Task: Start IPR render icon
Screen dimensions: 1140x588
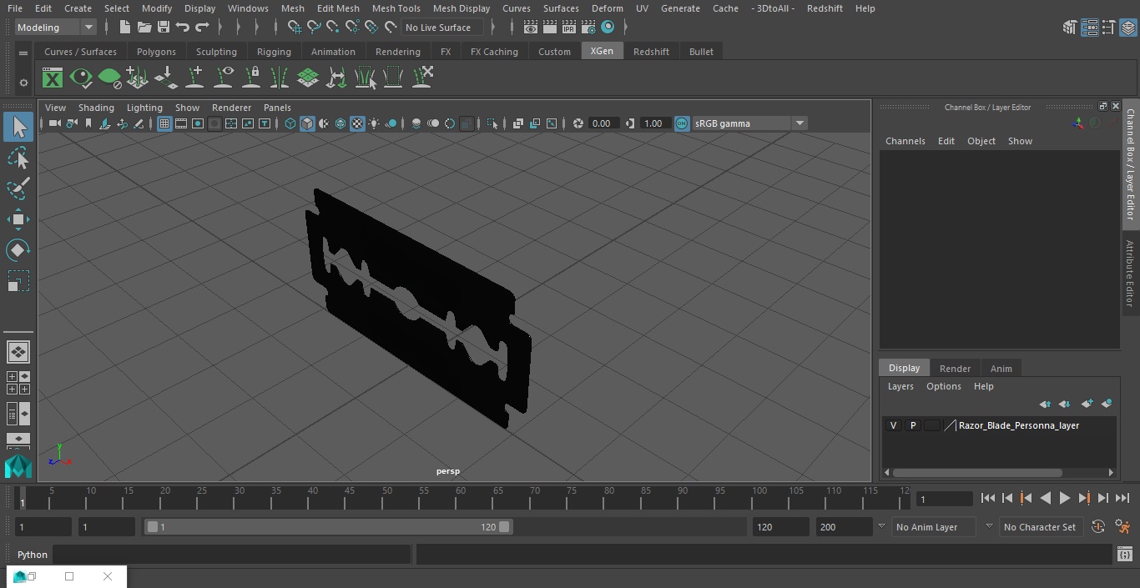Action: click(x=569, y=28)
